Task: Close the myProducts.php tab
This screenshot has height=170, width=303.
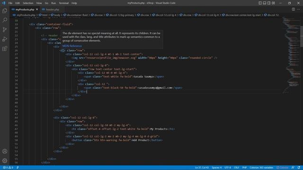Action: (37, 9)
